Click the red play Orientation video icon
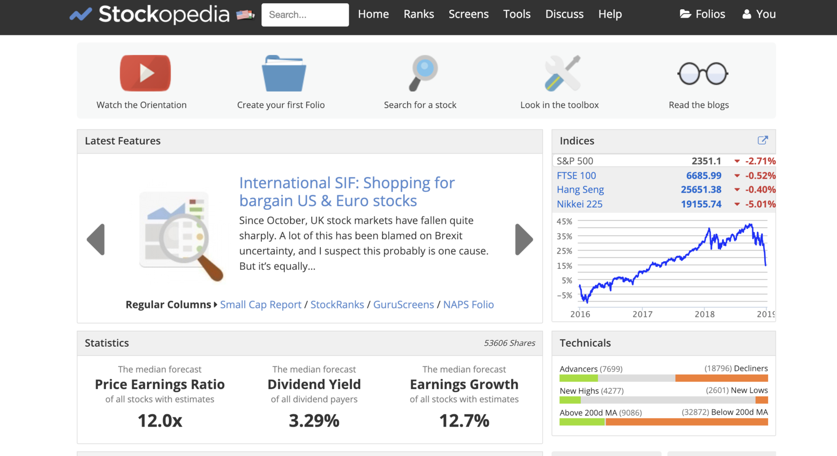837x456 pixels. (145, 73)
